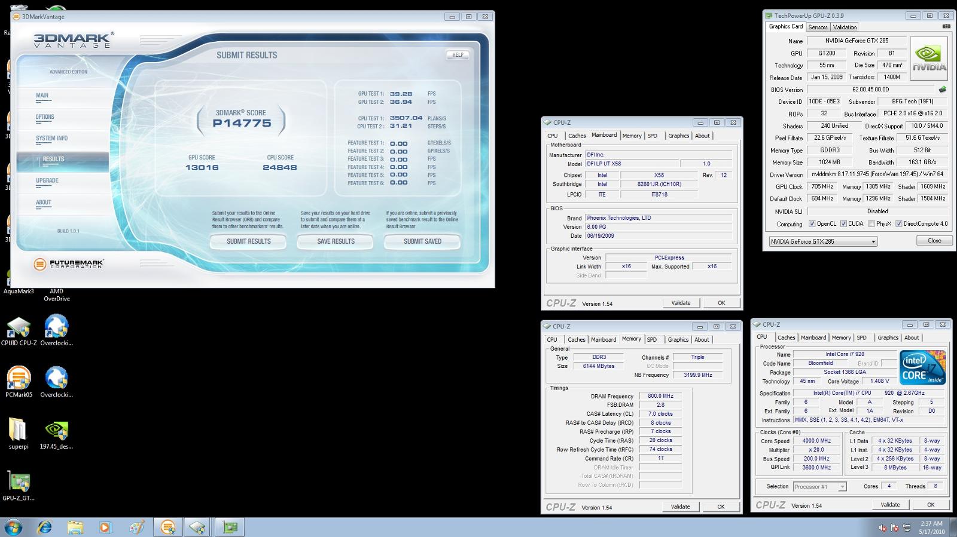
Task: Open Windows Explorer from taskbar
Action: pos(75,527)
